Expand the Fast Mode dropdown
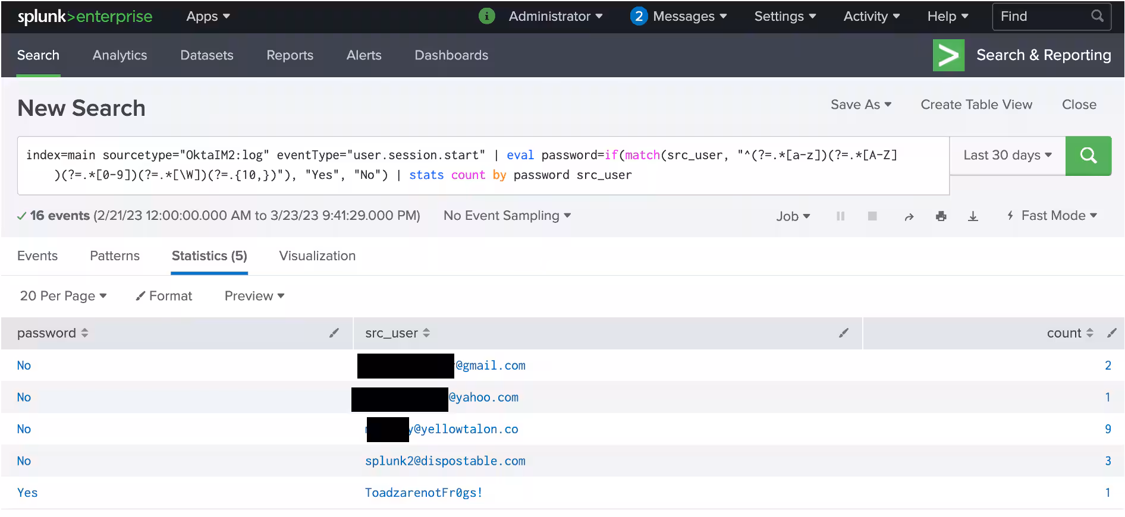This screenshot has height=517, width=1125. point(1052,216)
